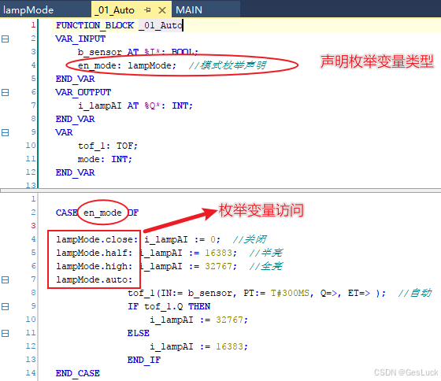441x381 pixels.
Task: Click the tof_1 call on line 8
Action: tap(141, 293)
